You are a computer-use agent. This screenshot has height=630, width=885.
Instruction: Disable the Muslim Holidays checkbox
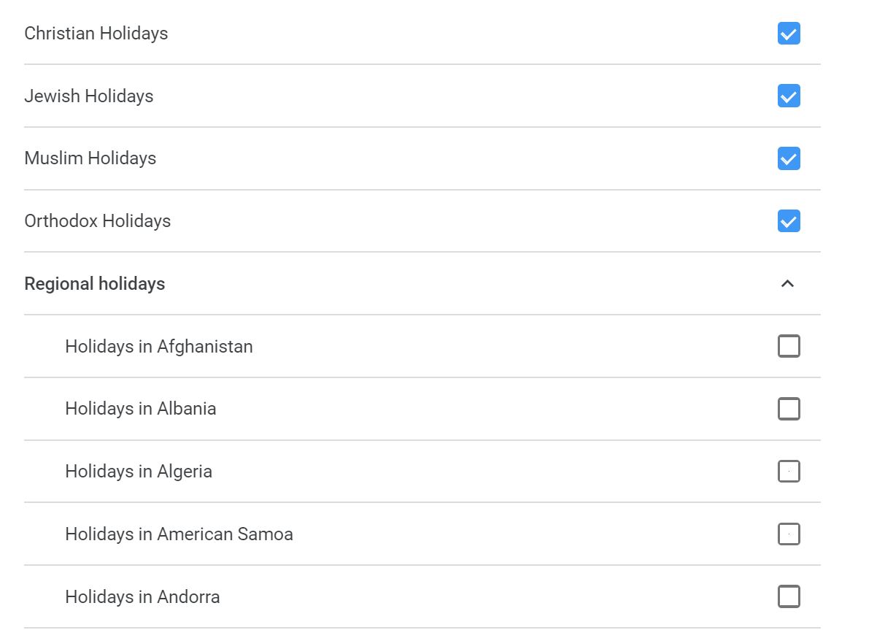click(789, 158)
